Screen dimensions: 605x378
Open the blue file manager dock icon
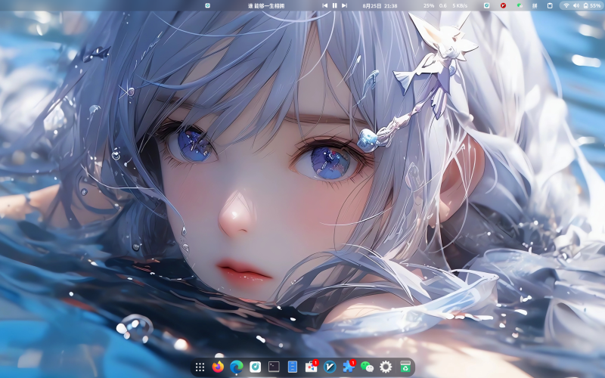293,367
